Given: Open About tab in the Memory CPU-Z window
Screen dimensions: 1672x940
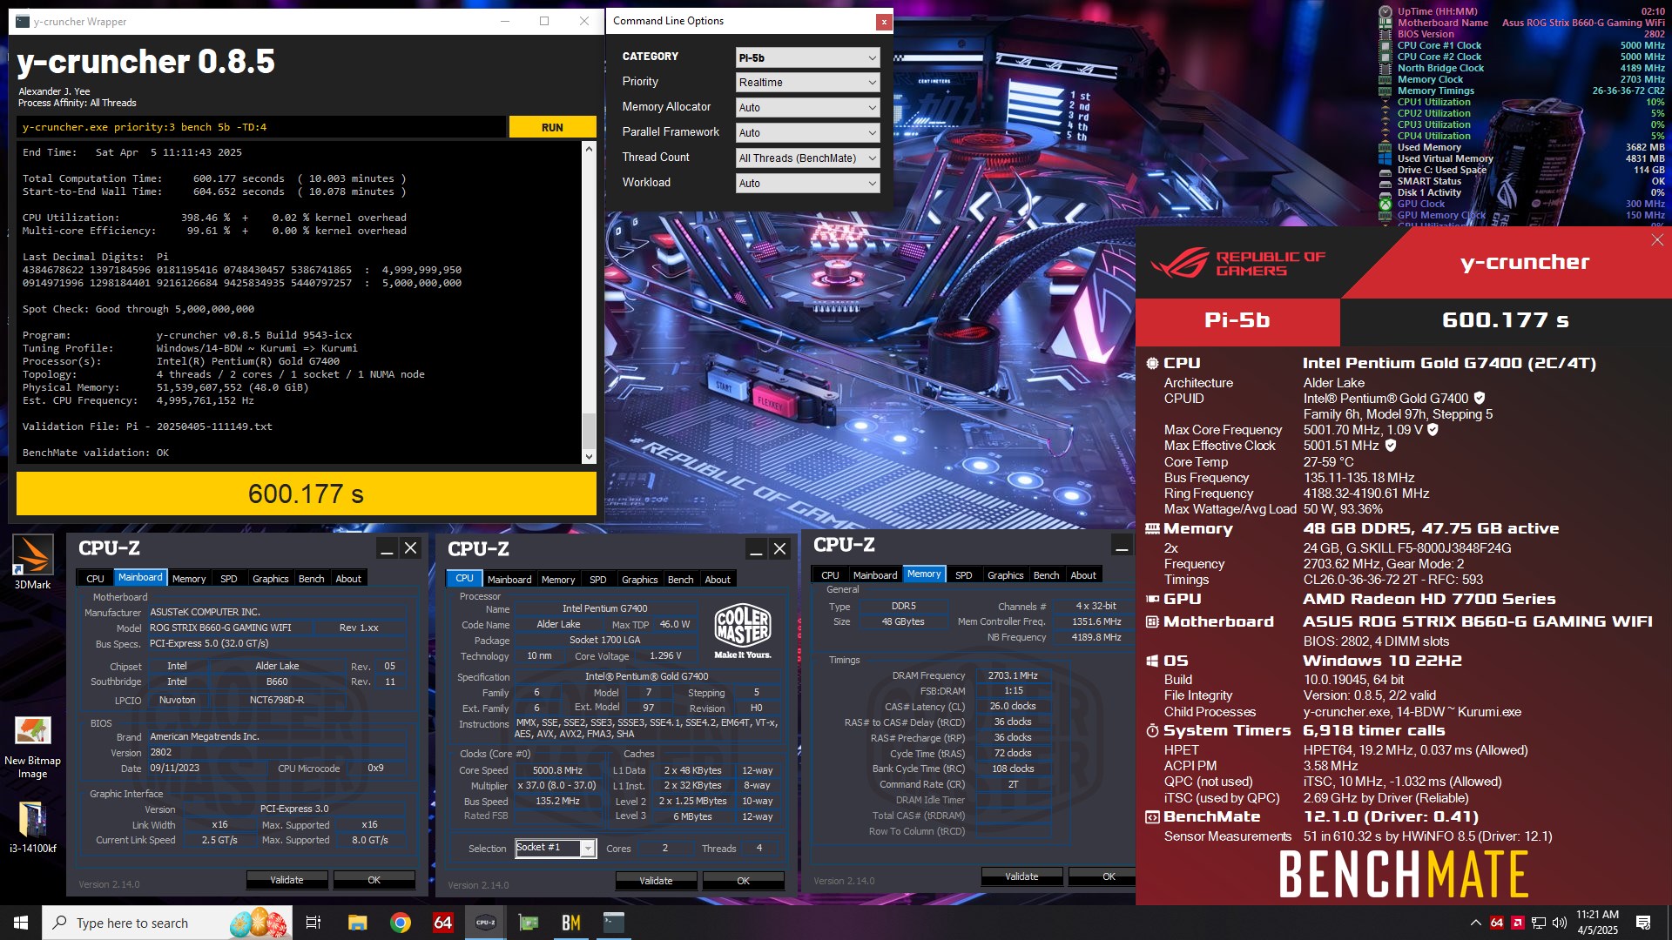Looking at the screenshot, I should pyautogui.click(x=1083, y=574).
